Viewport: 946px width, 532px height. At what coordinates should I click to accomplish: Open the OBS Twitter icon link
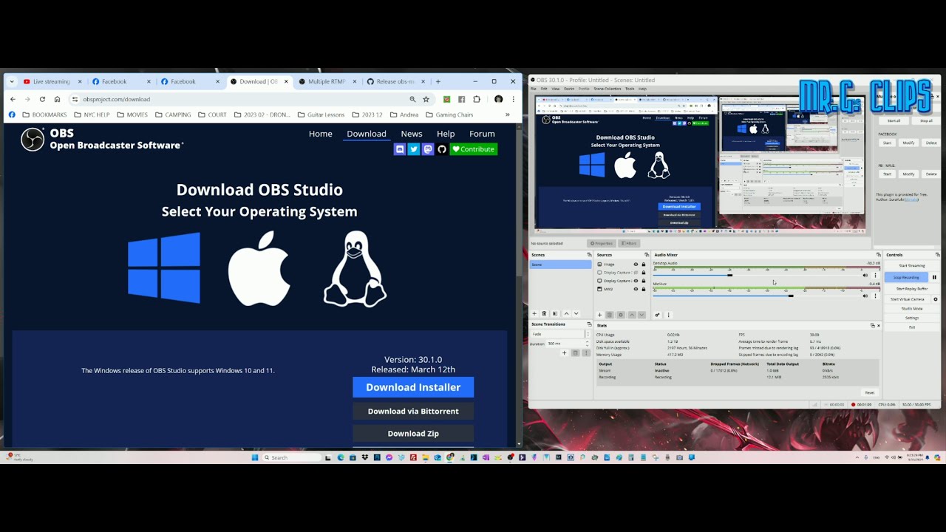pos(414,149)
